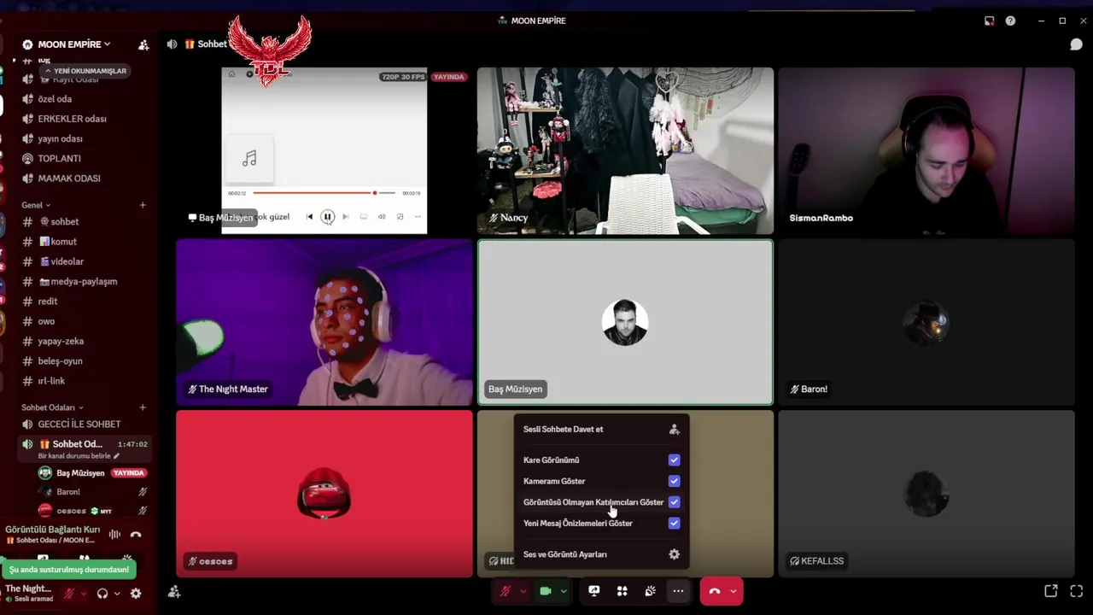The image size is (1093, 615).
Task: Open the chat bubble icon top right
Action: (x=1076, y=44)
